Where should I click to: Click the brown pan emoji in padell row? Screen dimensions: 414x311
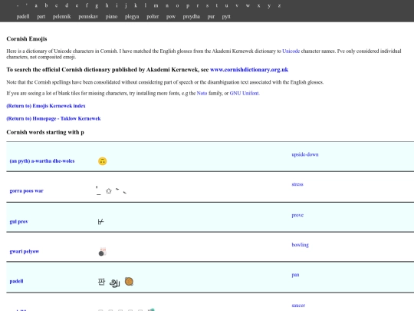click(129, 282)
